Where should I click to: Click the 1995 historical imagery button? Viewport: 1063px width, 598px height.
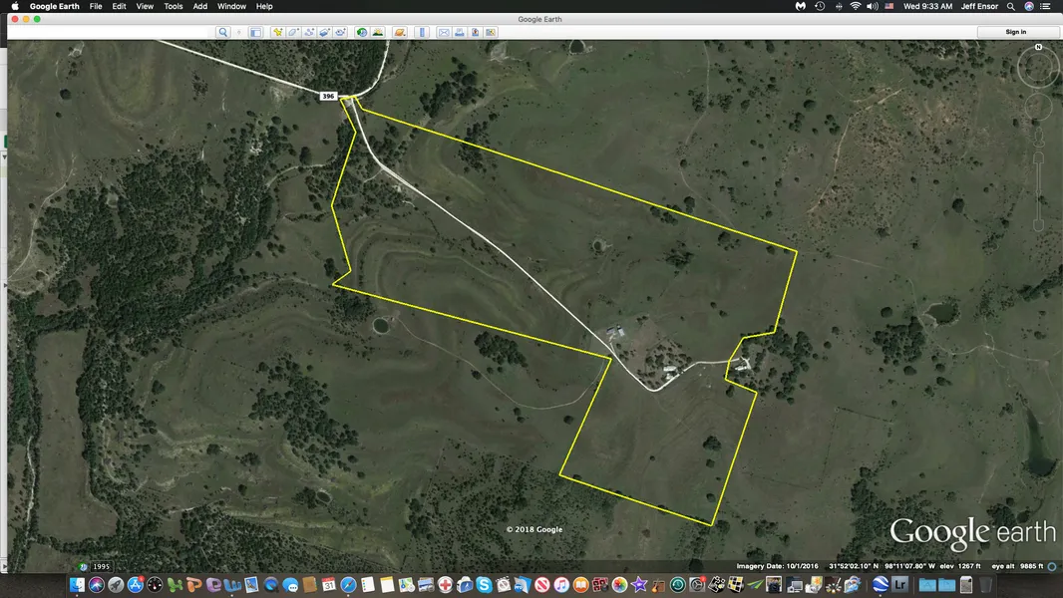101,566
